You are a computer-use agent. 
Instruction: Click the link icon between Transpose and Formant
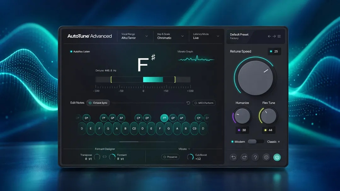(x=105, y=157)
